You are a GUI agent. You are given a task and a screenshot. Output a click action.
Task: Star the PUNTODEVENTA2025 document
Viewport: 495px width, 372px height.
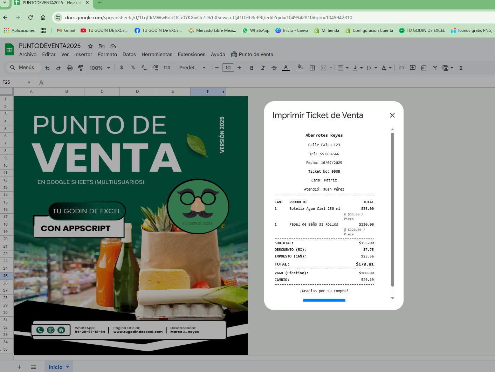pos(90,46)
